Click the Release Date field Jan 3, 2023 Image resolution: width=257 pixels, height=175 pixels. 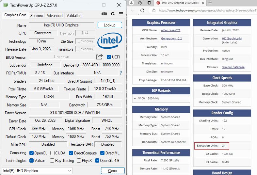[41, 49]
